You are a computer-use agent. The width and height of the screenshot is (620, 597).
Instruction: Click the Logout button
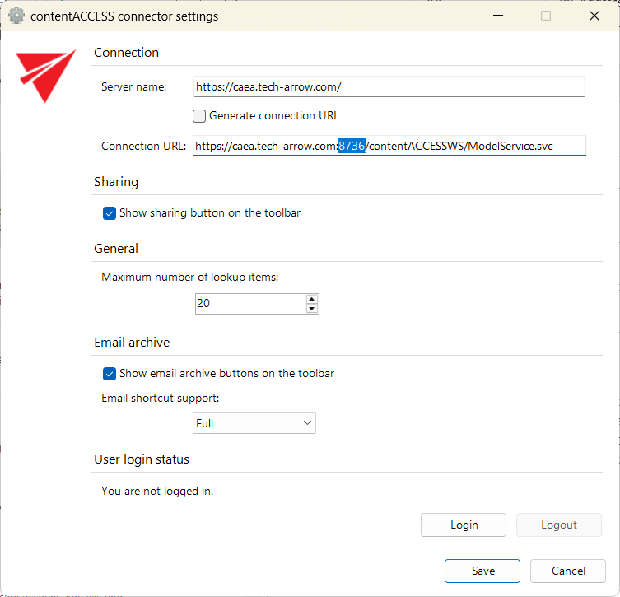(559, 525)
